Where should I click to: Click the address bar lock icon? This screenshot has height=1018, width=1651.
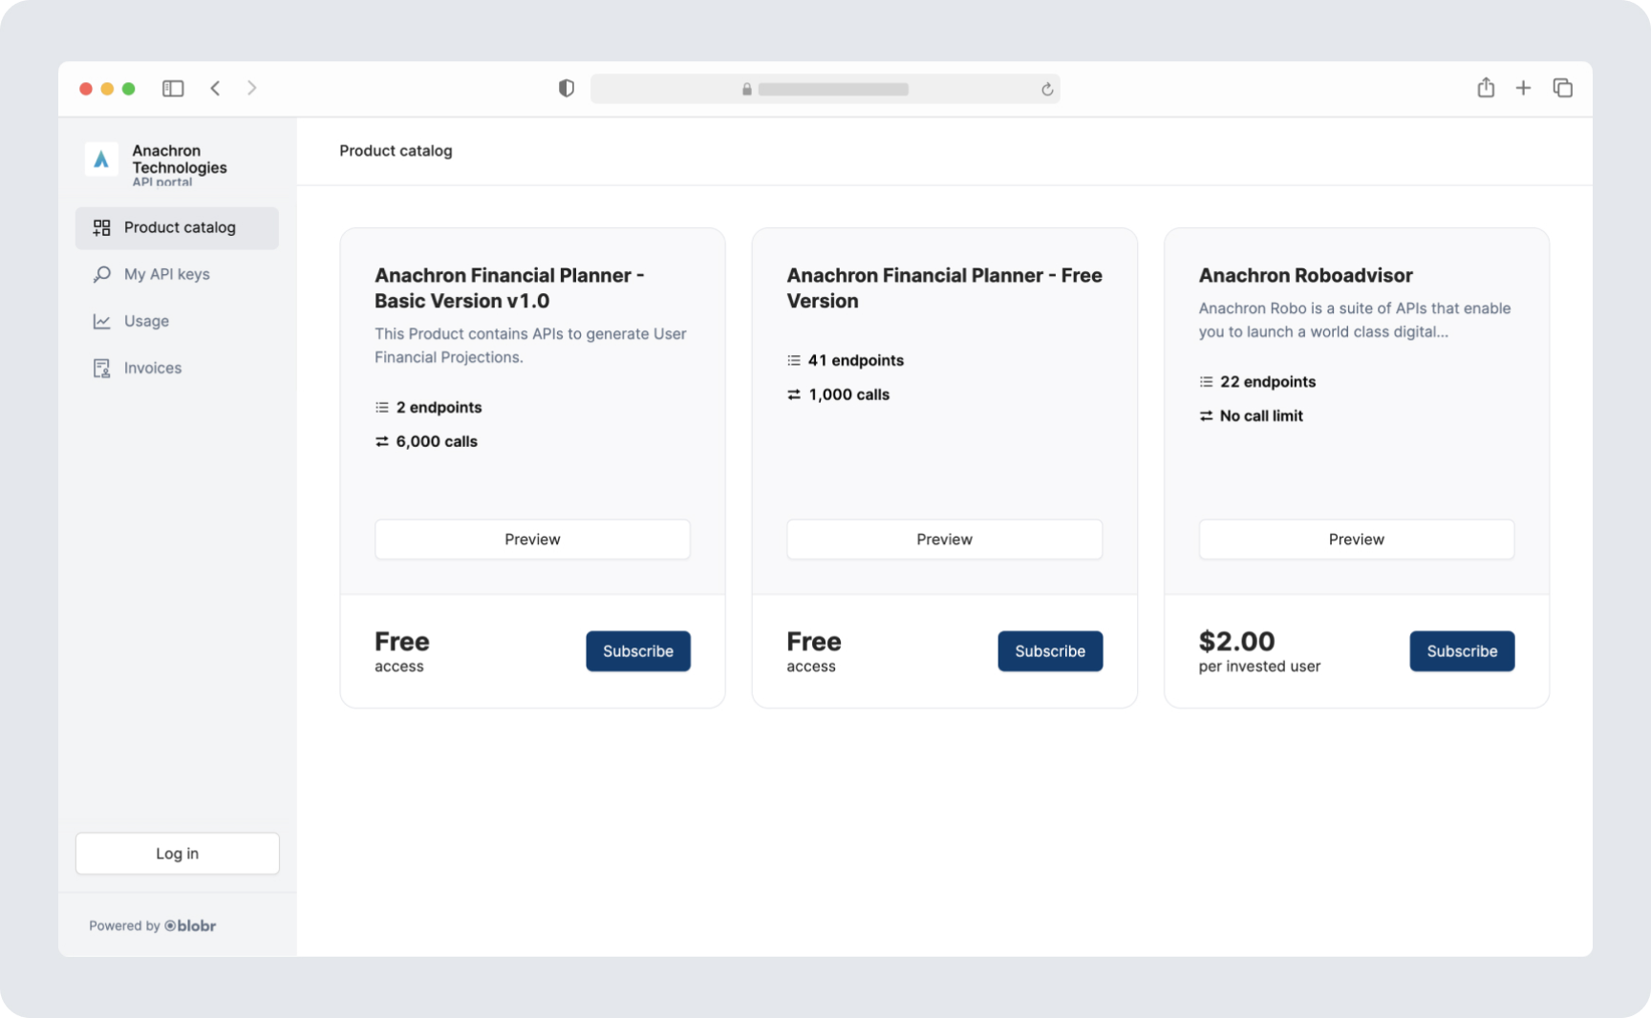pos(747,89)
